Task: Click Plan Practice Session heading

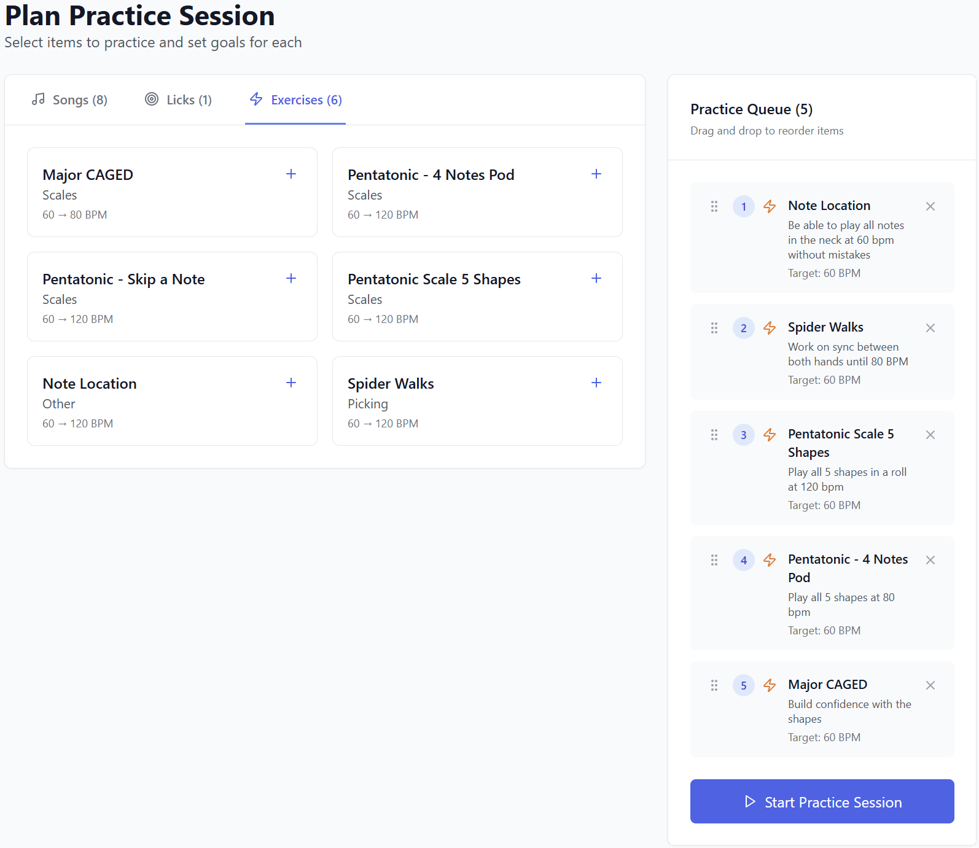Action: (x=140, y=15)
